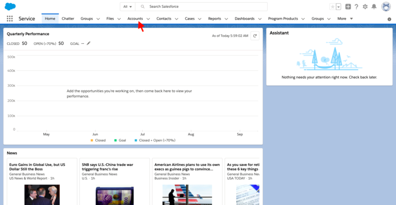Edit the goal with the pencil icon
This screenshot has width=396, height=205.
pyautogui.click(x=88, y=43)
